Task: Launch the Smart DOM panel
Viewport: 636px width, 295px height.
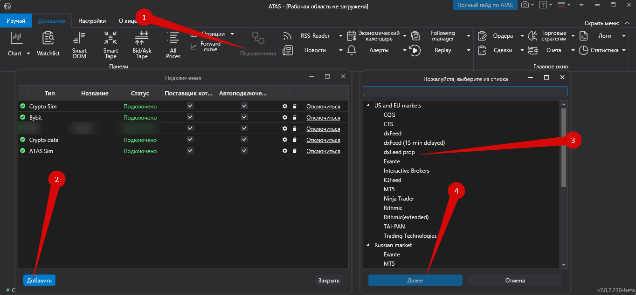Action: (x=79, y=45)
